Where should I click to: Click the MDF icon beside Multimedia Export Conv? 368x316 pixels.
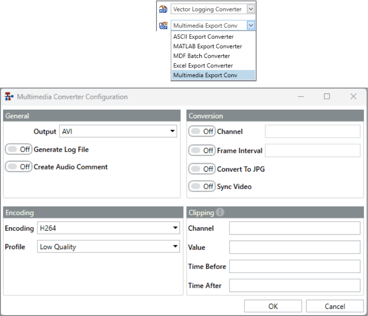tap(163, 25)
